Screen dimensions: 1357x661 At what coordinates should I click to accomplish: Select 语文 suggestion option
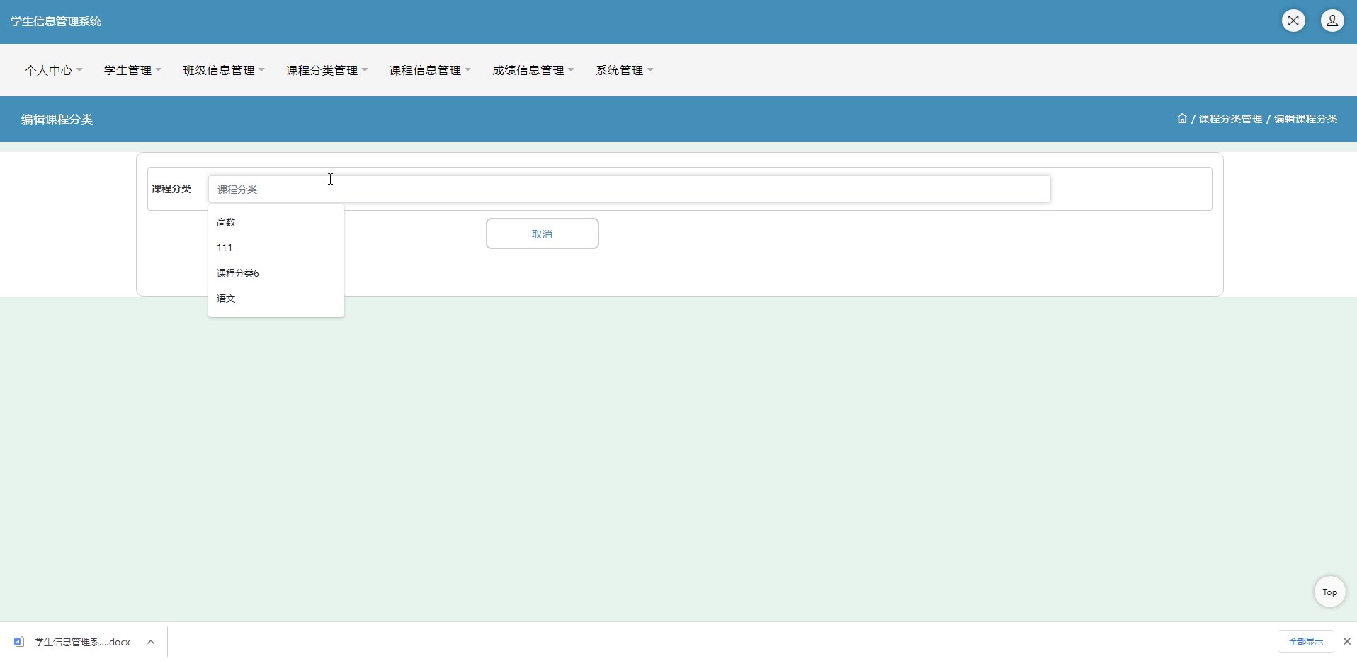[276, 299]
